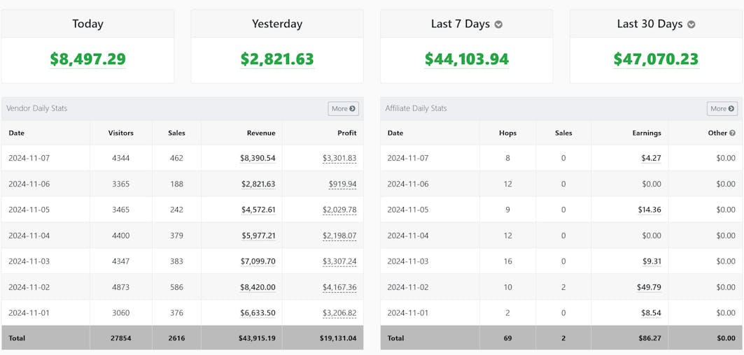Open the Last 30 Days amount $47,070.23
The width and height of the screenshot is (744, 355).
656,59
